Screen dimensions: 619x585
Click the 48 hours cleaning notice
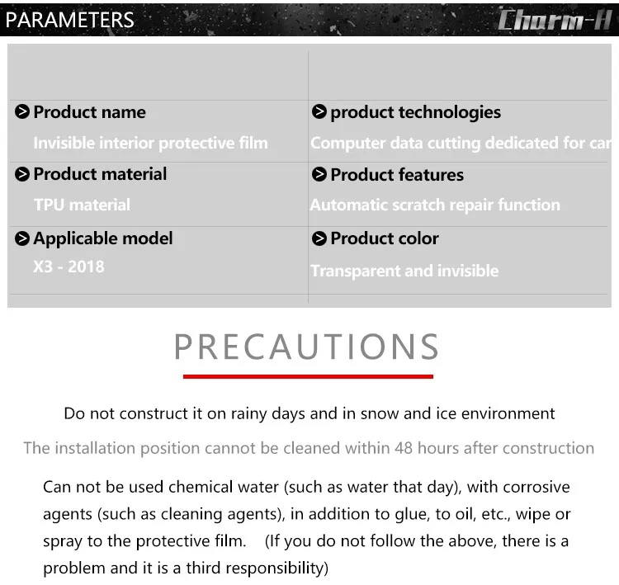309,448
